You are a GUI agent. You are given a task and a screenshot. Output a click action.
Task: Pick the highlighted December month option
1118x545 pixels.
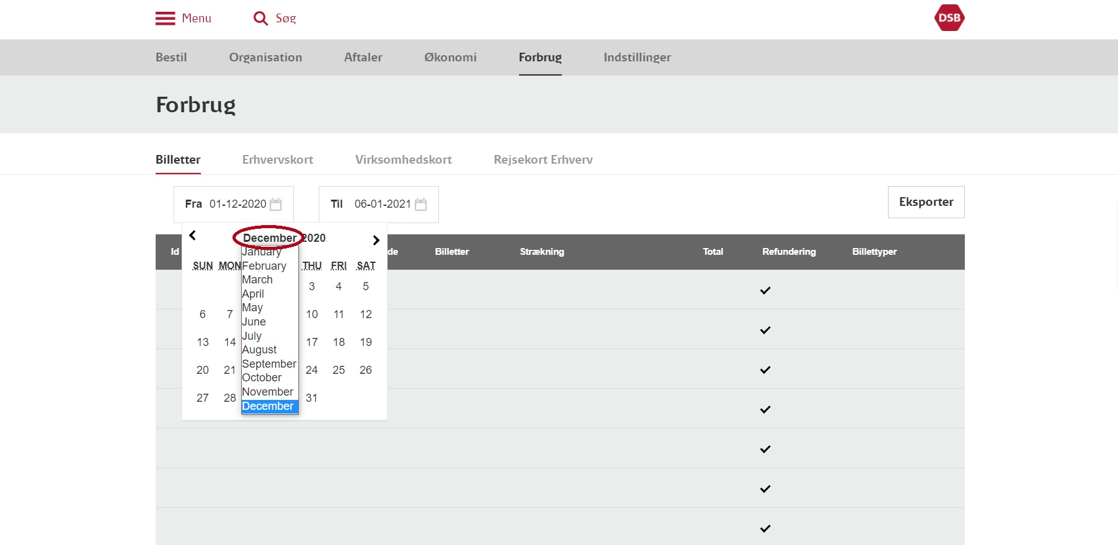(x=268, y=406)
